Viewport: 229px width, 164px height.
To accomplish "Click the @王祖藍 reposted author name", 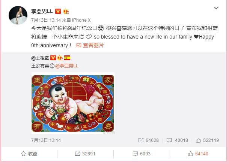I will [x=40, y=58].
